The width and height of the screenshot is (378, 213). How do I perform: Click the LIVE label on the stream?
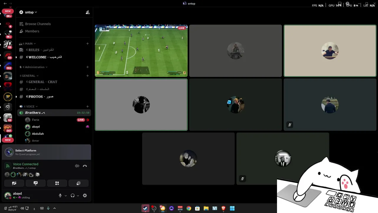coord(182,28)
